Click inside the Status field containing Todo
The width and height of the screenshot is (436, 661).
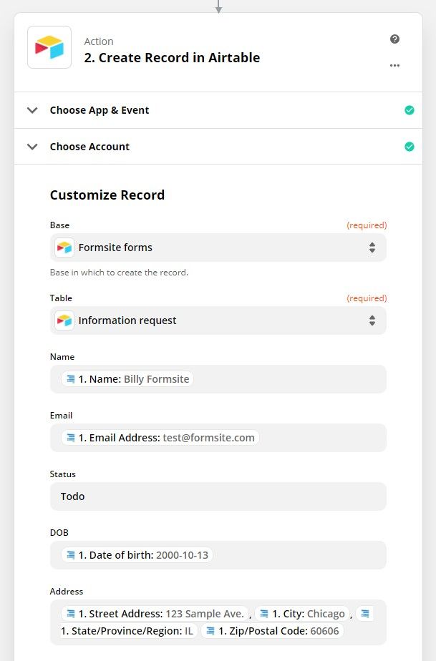pos(215,496)
